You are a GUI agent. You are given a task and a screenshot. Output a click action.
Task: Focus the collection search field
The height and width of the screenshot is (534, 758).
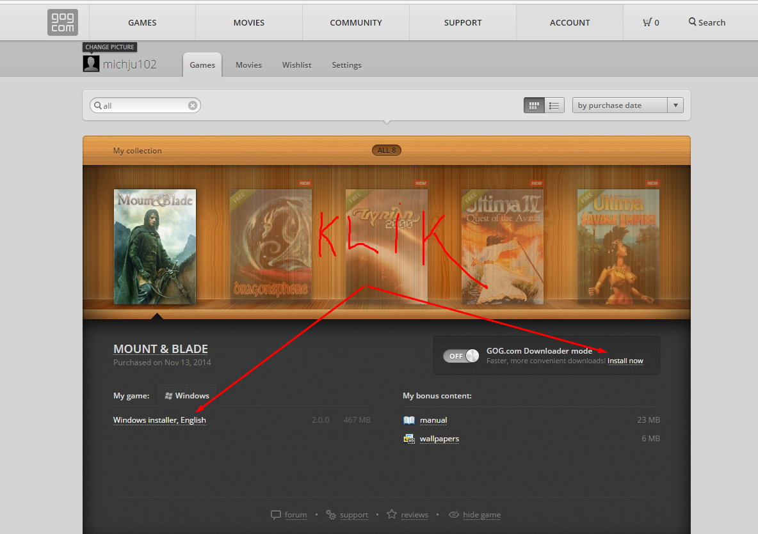coord(145,106)
